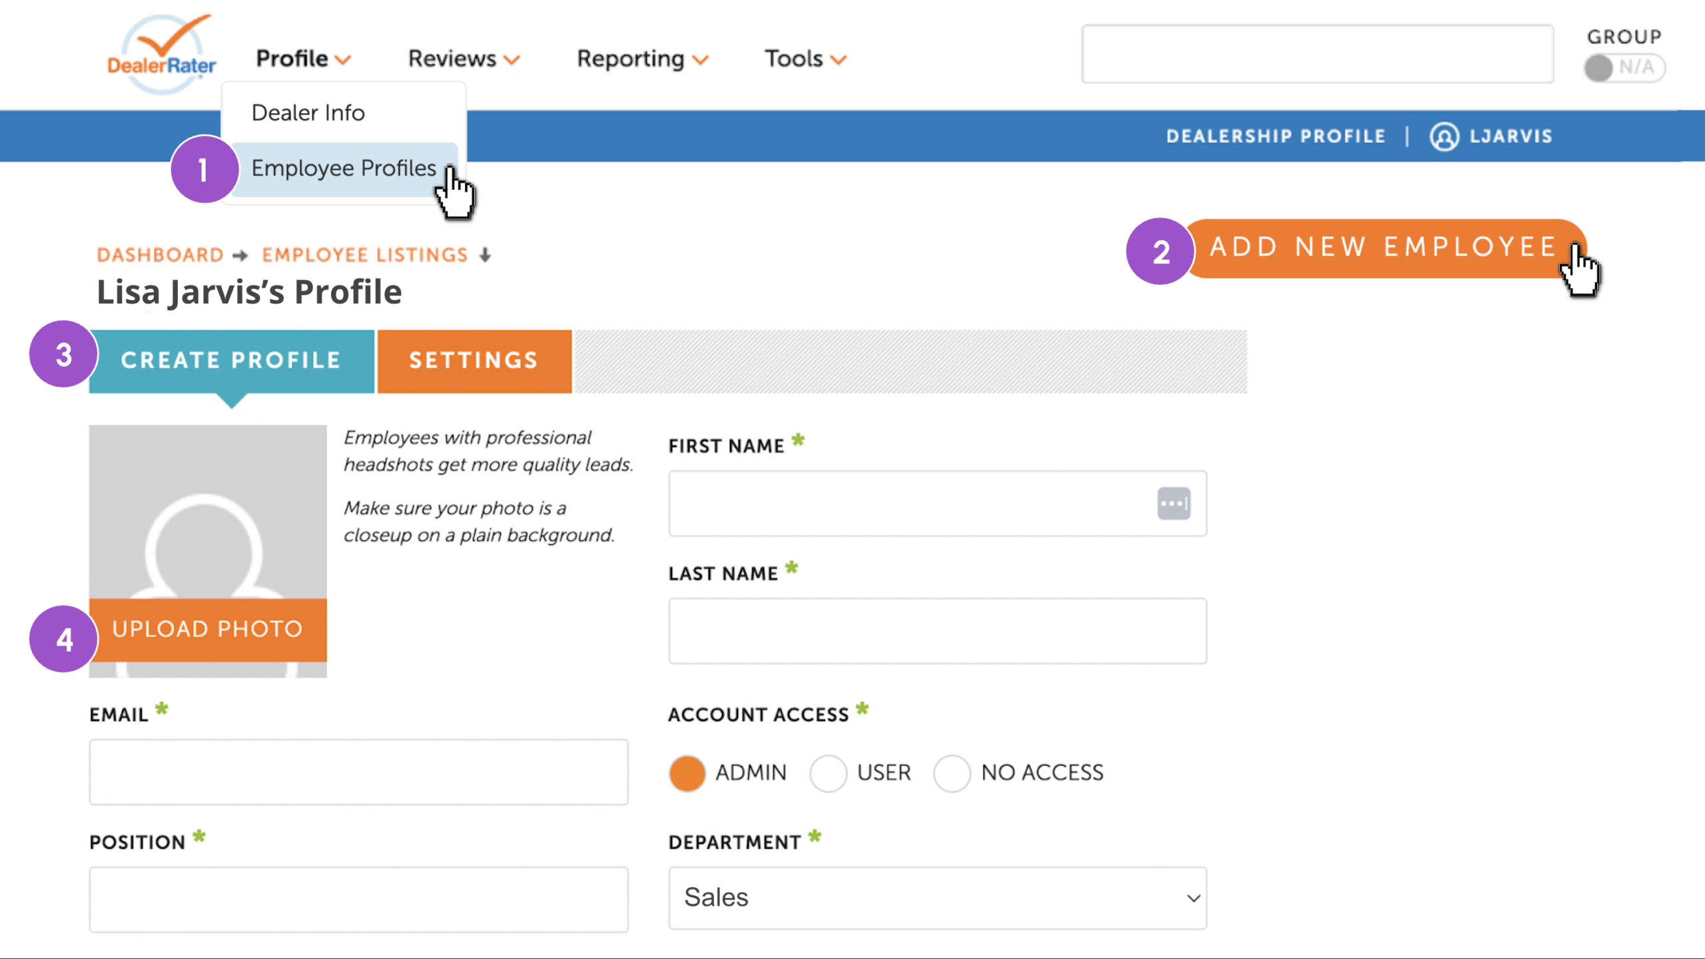Click the LJARVIS user avatar icon
This screenshot has width=1705, height=959.
point(1444,136)
